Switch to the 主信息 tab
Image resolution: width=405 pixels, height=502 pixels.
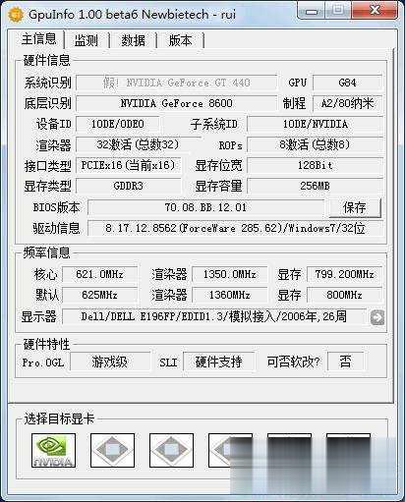click(x=39, y=39)
